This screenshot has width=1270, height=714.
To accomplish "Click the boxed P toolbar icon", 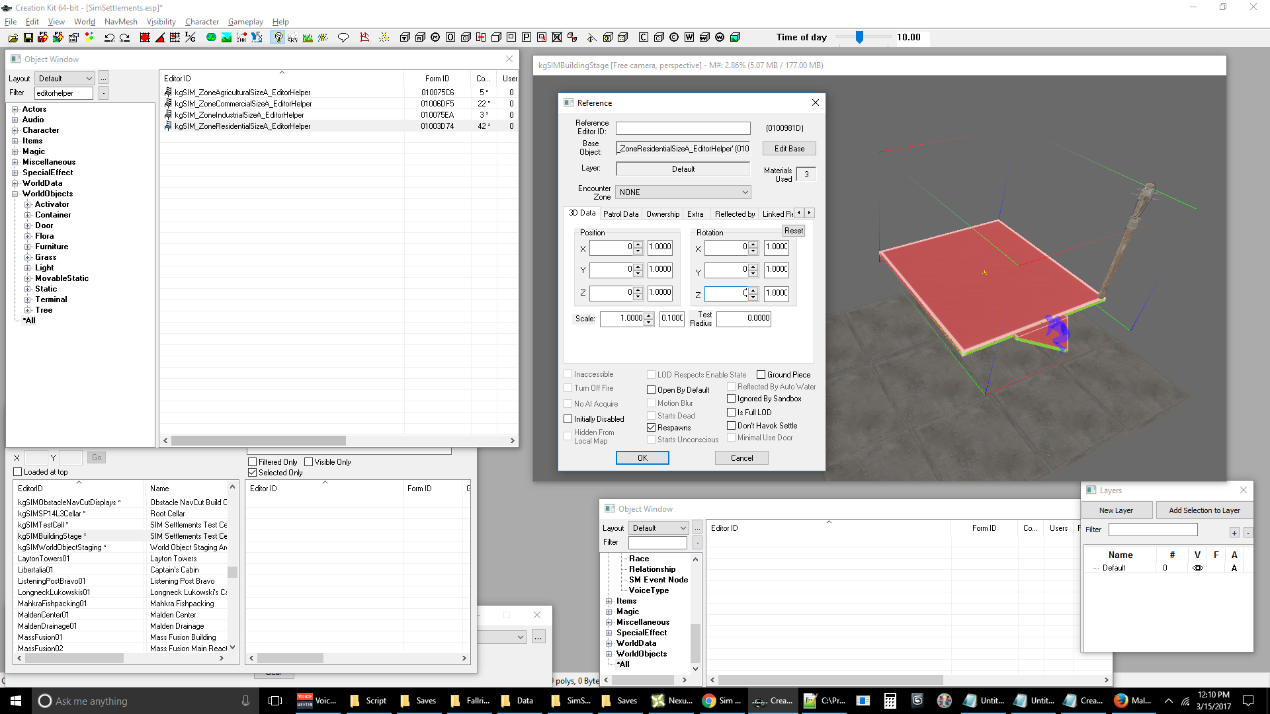I will [527, 38].
